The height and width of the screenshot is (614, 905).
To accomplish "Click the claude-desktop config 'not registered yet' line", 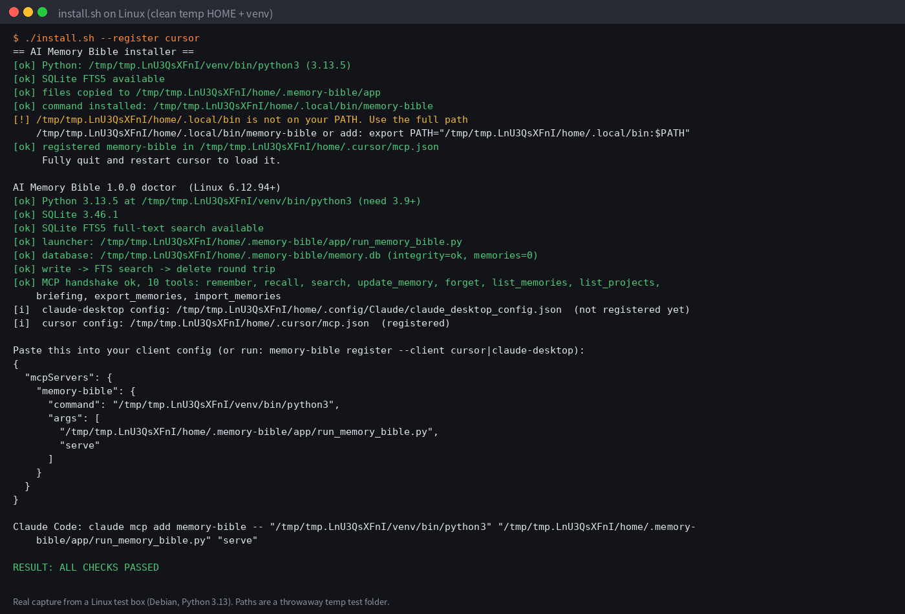I will coord(352,310).
